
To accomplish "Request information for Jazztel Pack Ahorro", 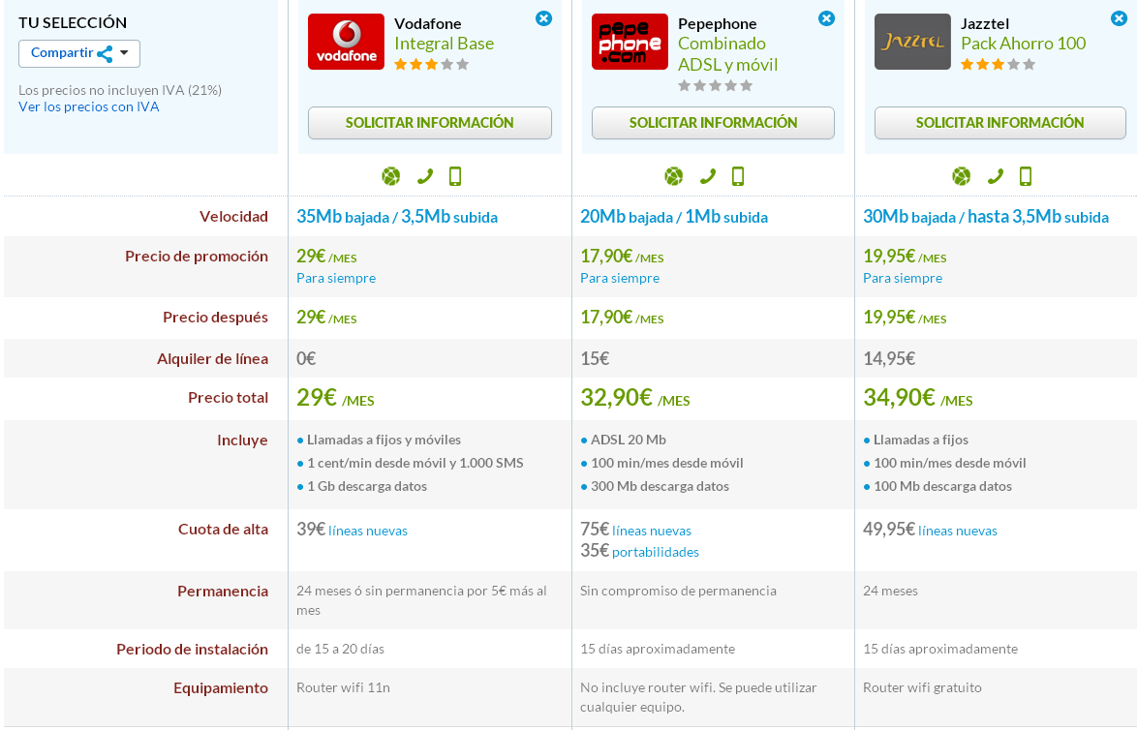I will click(999, 123).
